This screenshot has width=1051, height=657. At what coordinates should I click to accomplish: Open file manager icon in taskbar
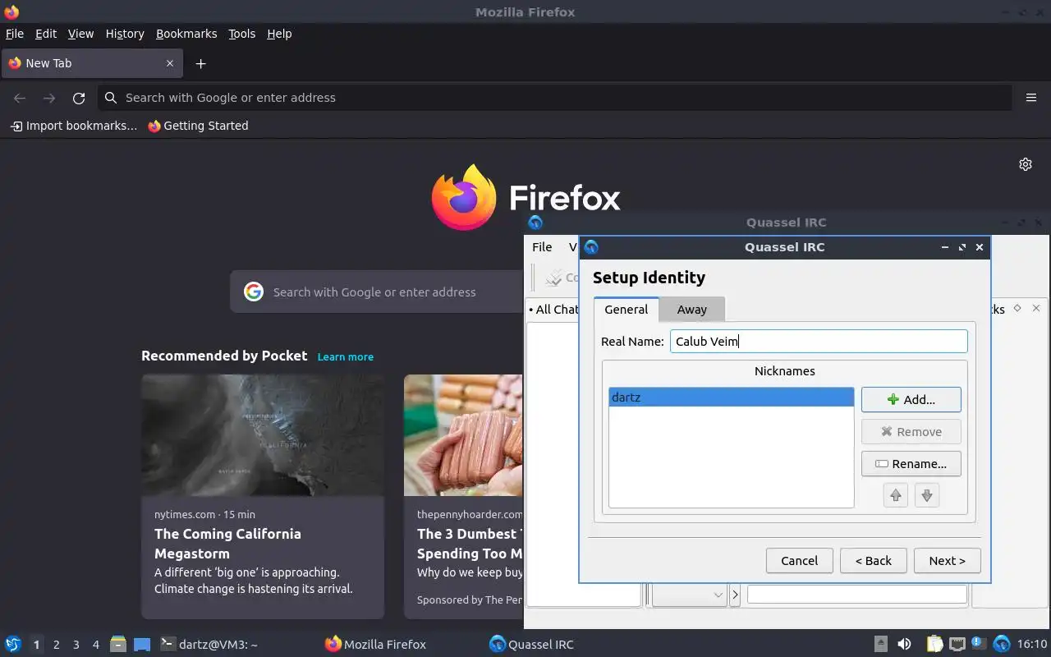click(118, 645)
